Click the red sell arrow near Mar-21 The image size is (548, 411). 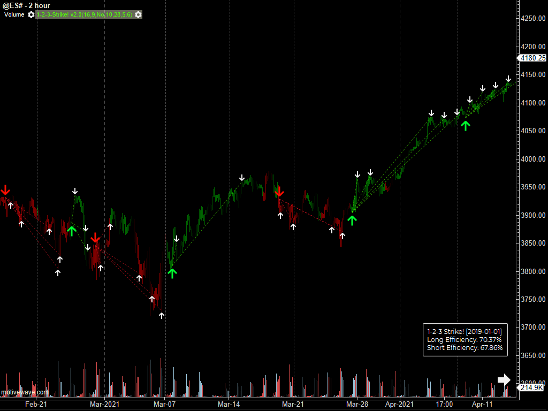(279, 192)
